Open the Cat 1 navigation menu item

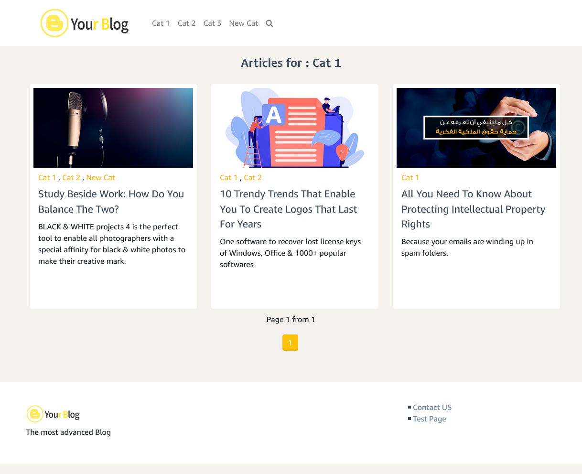(x=161, y=23)
